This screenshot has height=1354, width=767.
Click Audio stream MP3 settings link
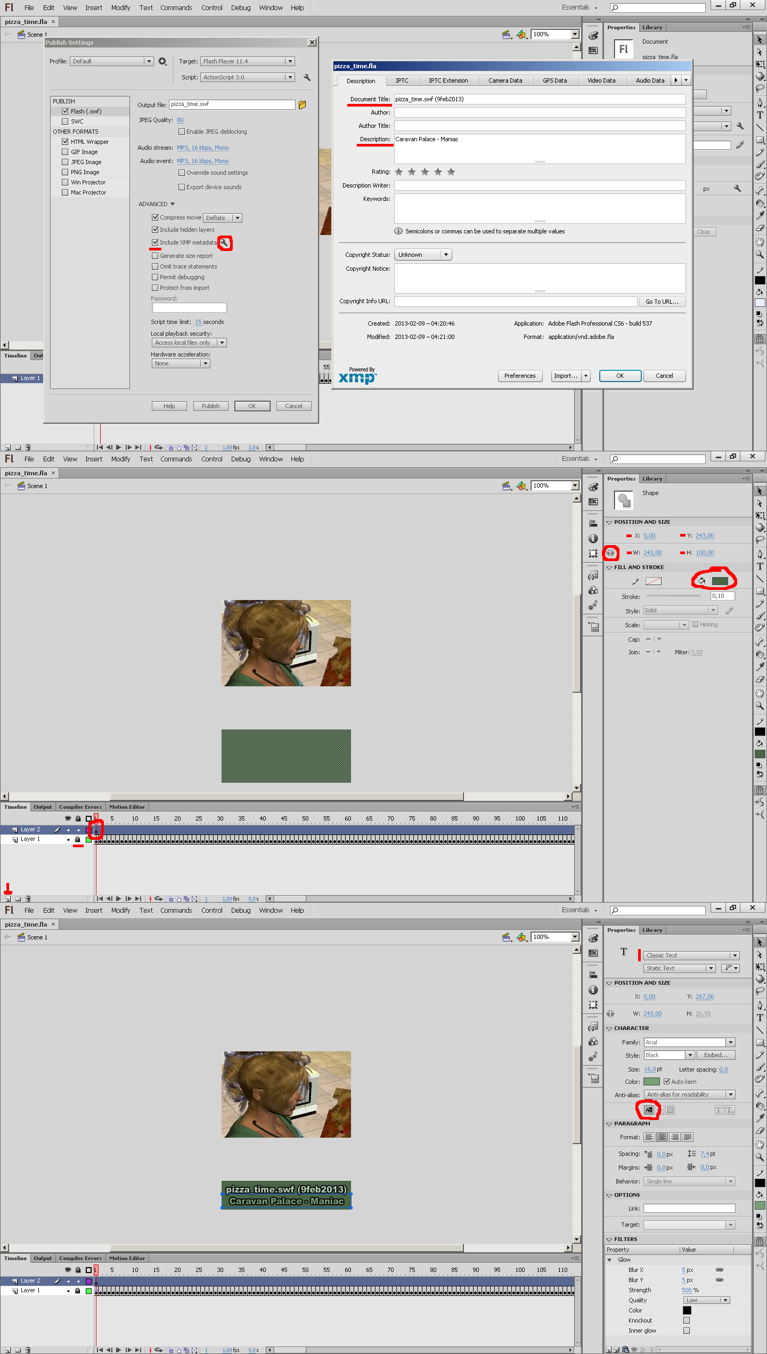coord(203,148)
